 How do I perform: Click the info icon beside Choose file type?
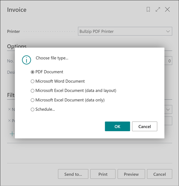click(x=26, y=60)
